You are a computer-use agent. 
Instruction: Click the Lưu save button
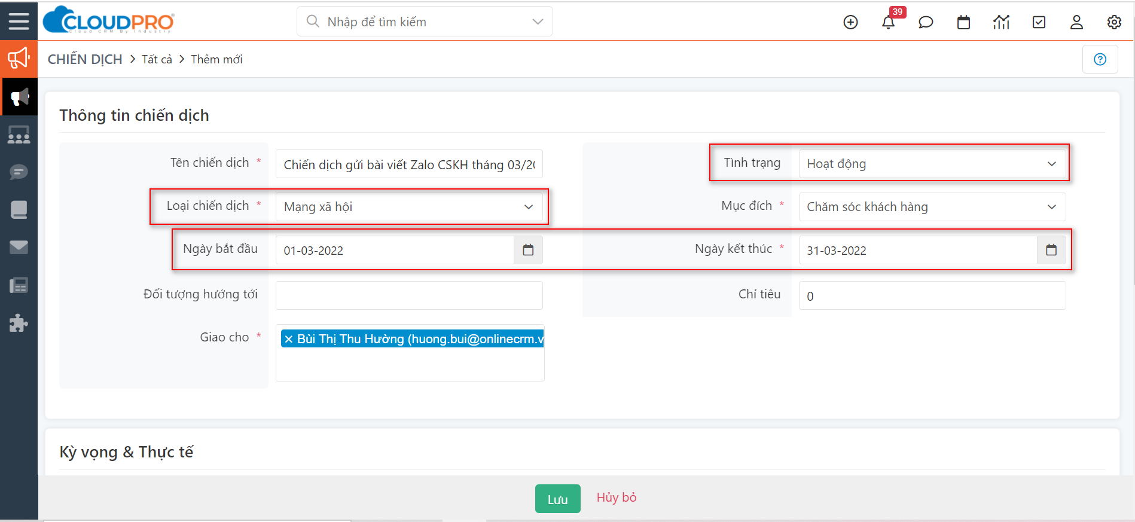pos(557,499)
